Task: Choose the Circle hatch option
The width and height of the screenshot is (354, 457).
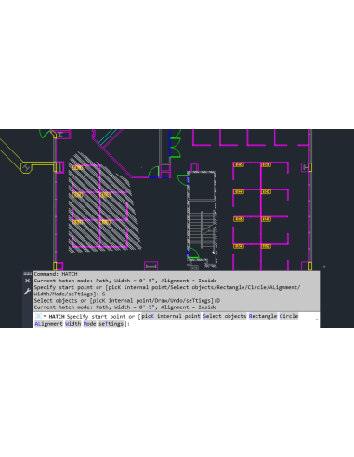Action: (x=289, y=316)
